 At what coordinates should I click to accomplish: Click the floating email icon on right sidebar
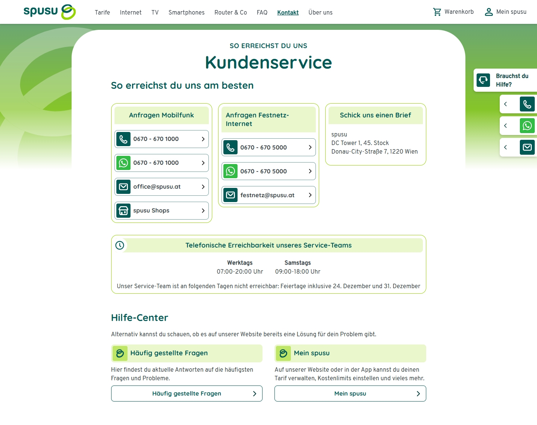point(527,148)
